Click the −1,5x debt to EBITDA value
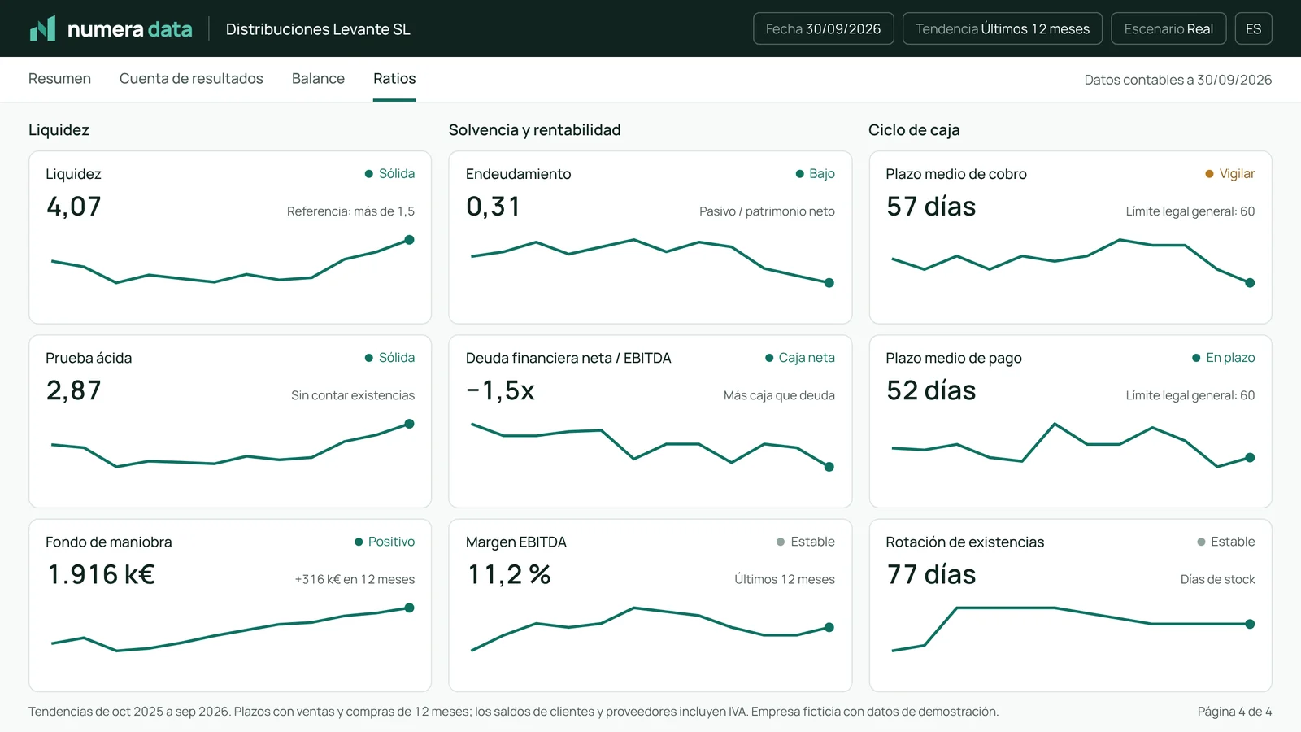The height and width of the screenshot is (732, 1301). click(500, 390)
